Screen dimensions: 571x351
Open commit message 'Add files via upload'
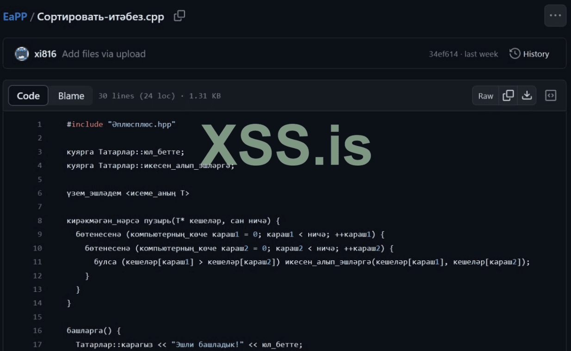[x=104, y=54]
